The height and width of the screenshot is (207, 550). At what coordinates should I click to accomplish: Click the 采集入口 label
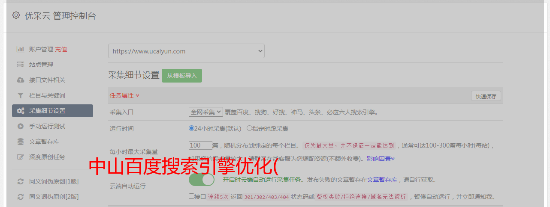pos(122,112)
